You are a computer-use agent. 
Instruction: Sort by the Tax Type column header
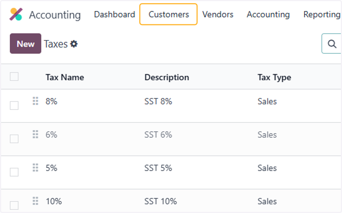tap(274, 77)
